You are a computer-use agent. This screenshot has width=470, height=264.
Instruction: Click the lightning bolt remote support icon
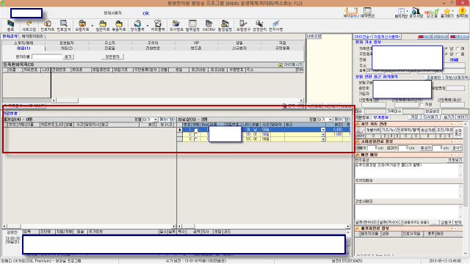point(462,13)
